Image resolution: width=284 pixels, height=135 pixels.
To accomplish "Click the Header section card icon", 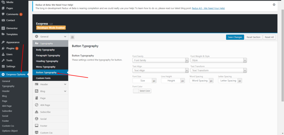I will click(37, 84).
